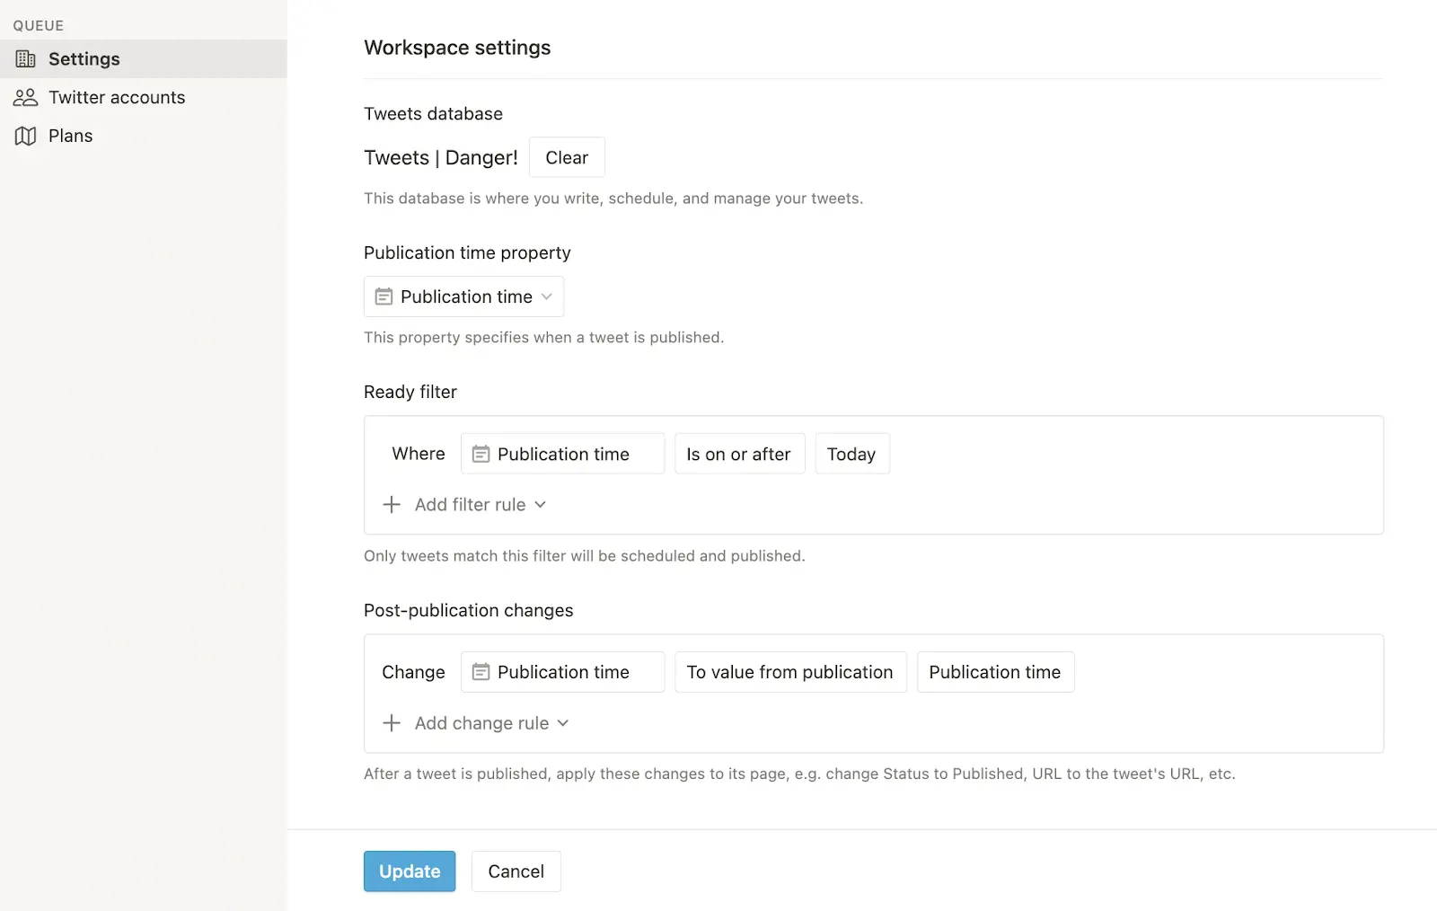1437x911 pixels.
Task: Expand the Add filter rule chevron
Action: point(540,504)
